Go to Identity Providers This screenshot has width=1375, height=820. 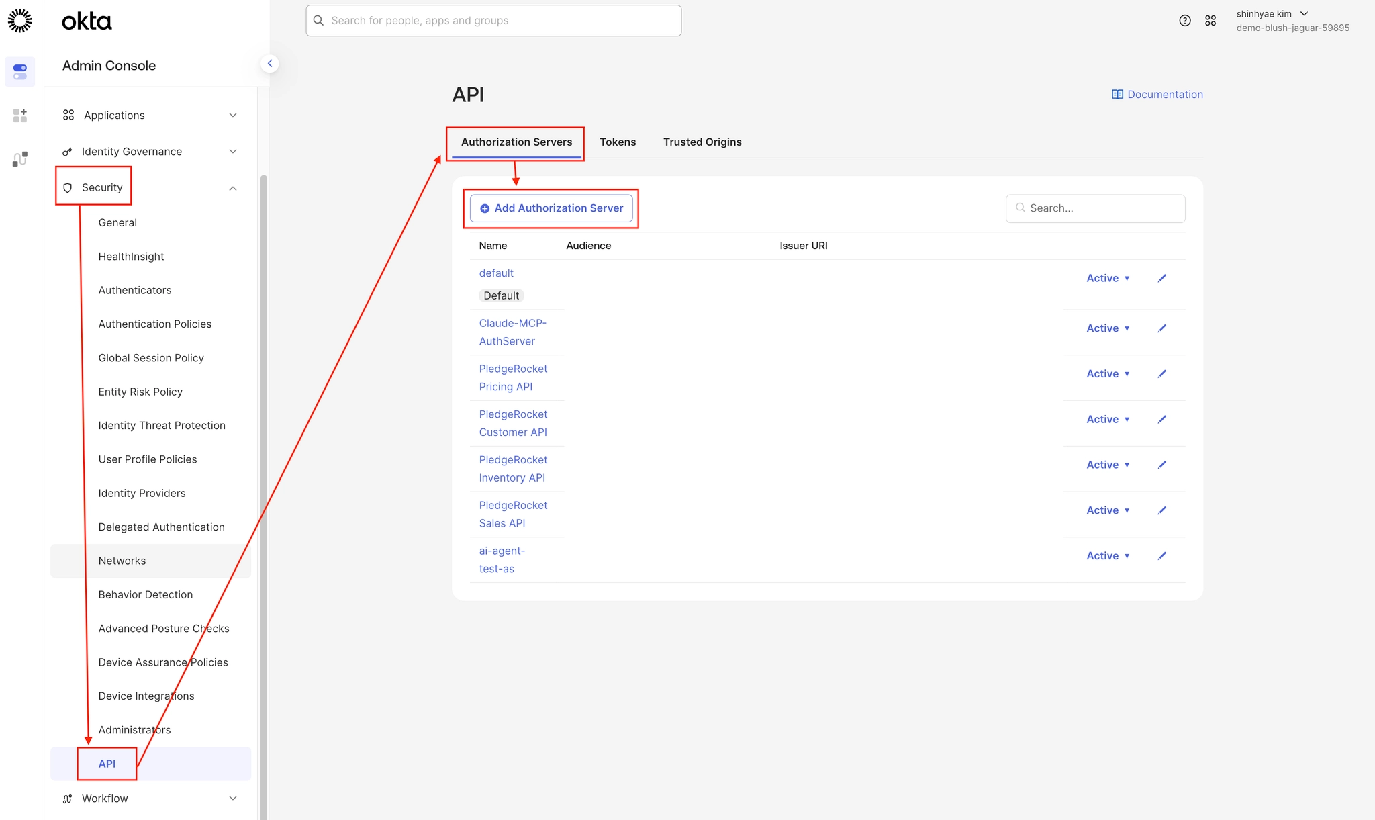click(x=142, y=493)
